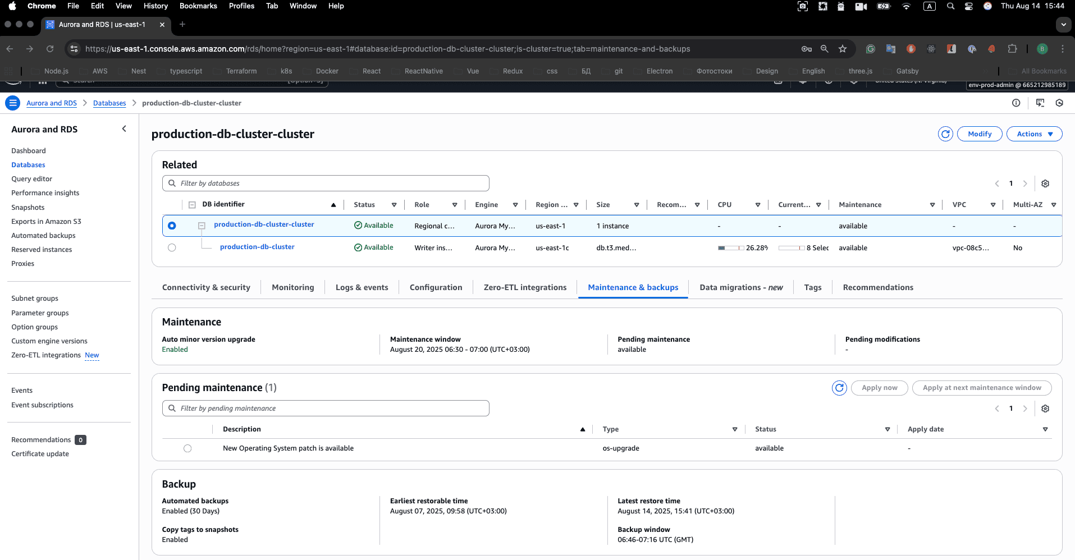Open the Aurora and RDS hamburger menu
The width and height of the screenshot is (1075, 560).
(12, 103)
